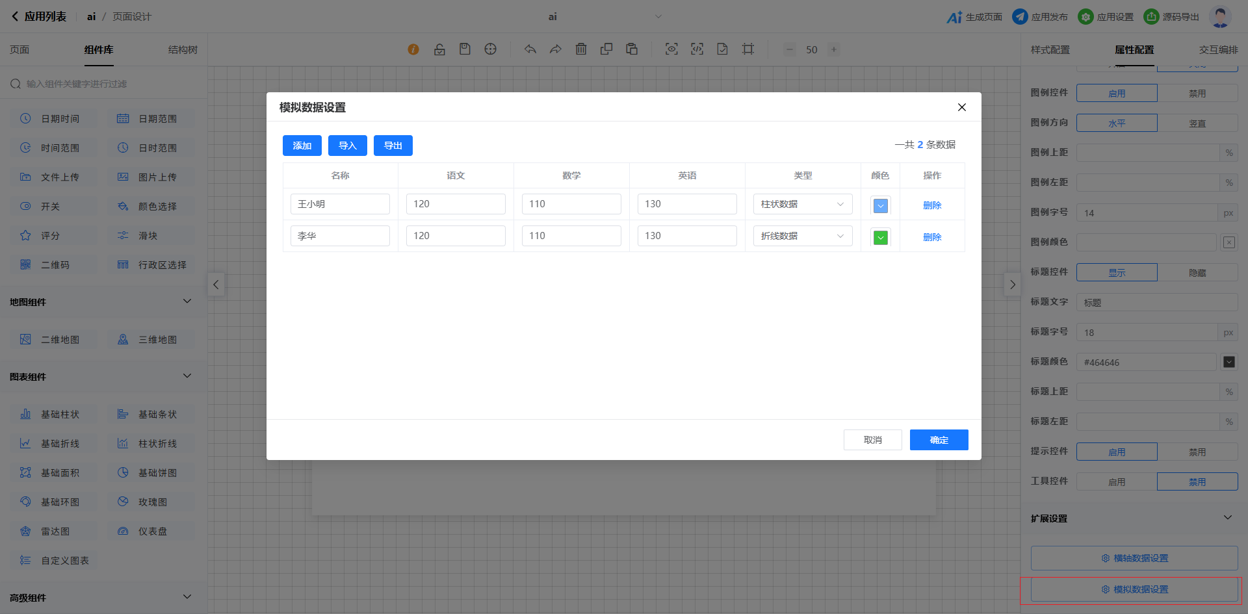Switch 图例方向 to 竖直

coord(1197,123)
